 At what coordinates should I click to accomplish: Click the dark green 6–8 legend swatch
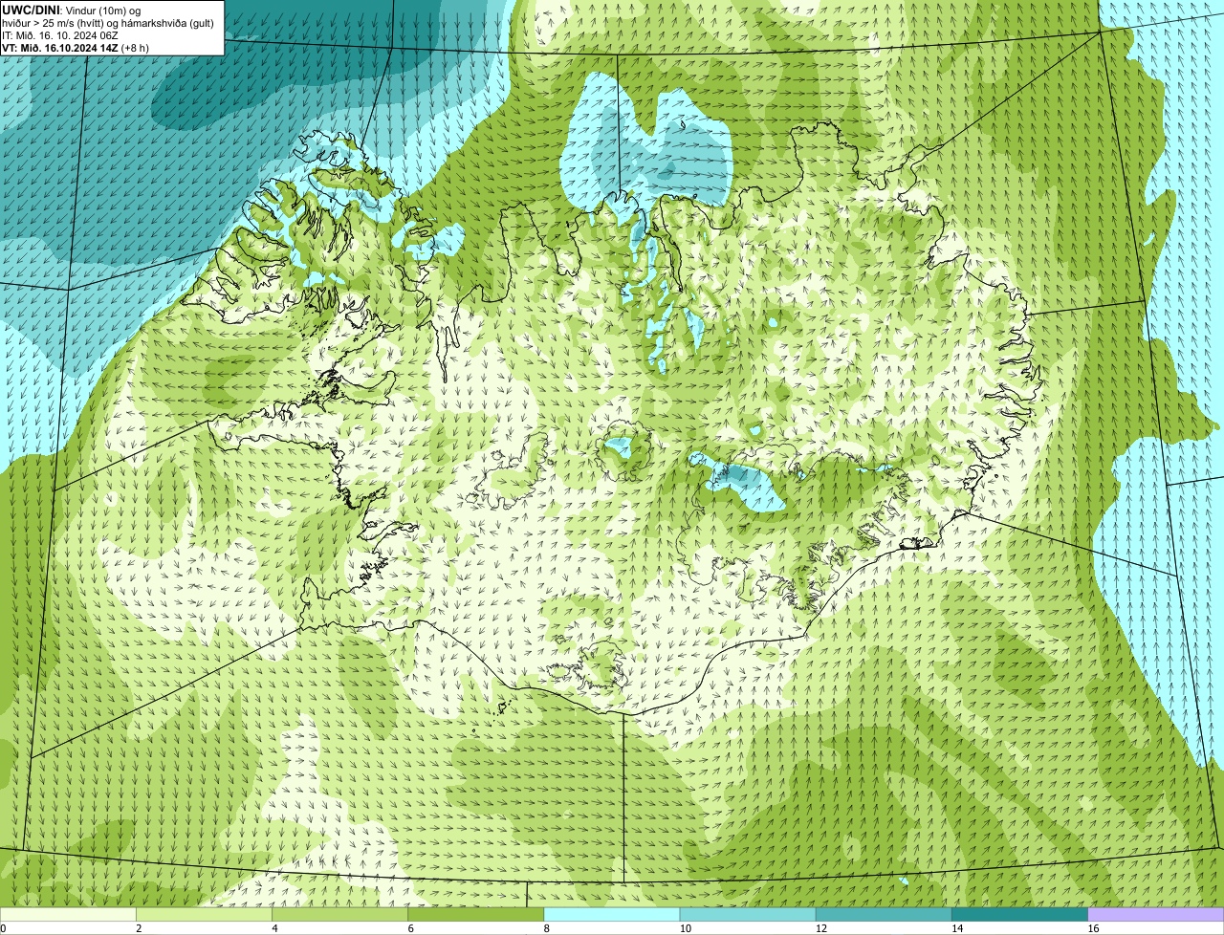475,914
